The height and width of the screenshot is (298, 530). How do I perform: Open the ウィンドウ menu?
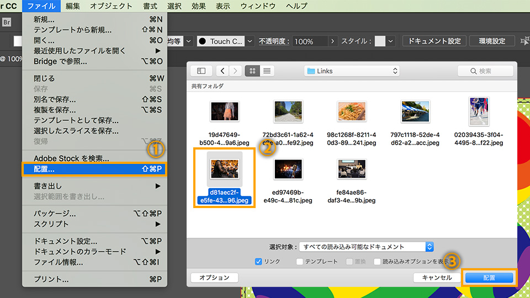coord(258,6)
